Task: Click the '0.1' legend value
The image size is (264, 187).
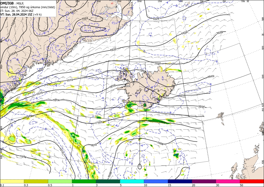Action: pyautogui.click(x=2, y=185)
